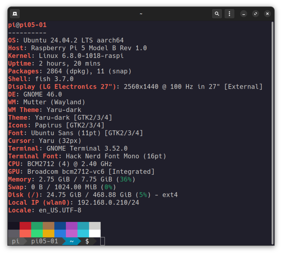Click the yellow color block
The width and height of the screenshot is (282, 254).
pos(48,233)
